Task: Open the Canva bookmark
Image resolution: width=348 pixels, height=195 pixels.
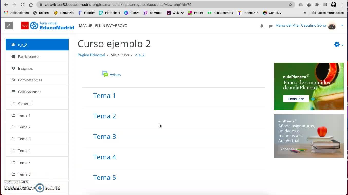Action: (132, 13)
